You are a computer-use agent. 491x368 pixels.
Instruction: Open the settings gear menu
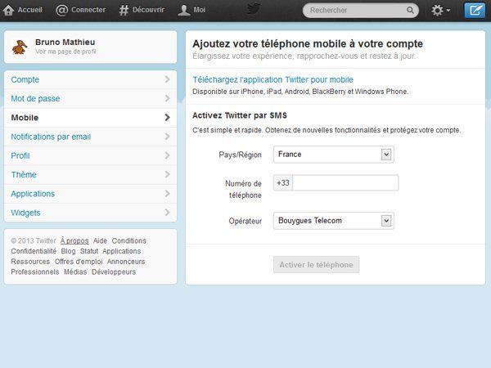440,11
